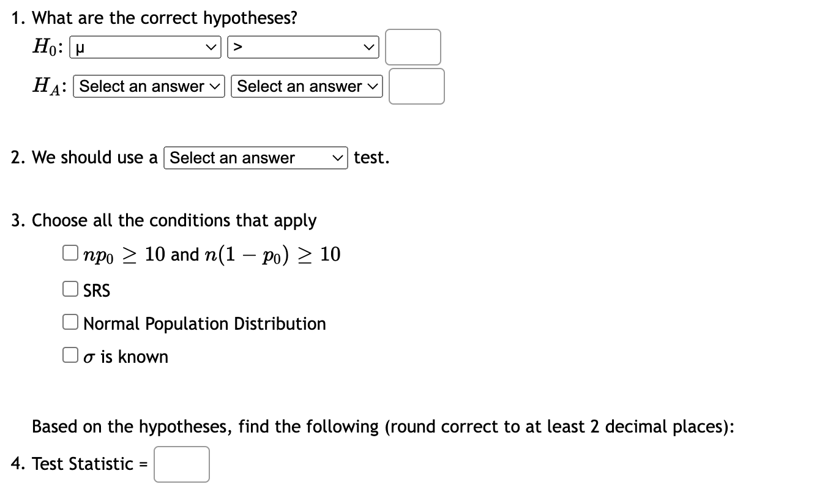Click the HA value input box

tap(417, 86)
